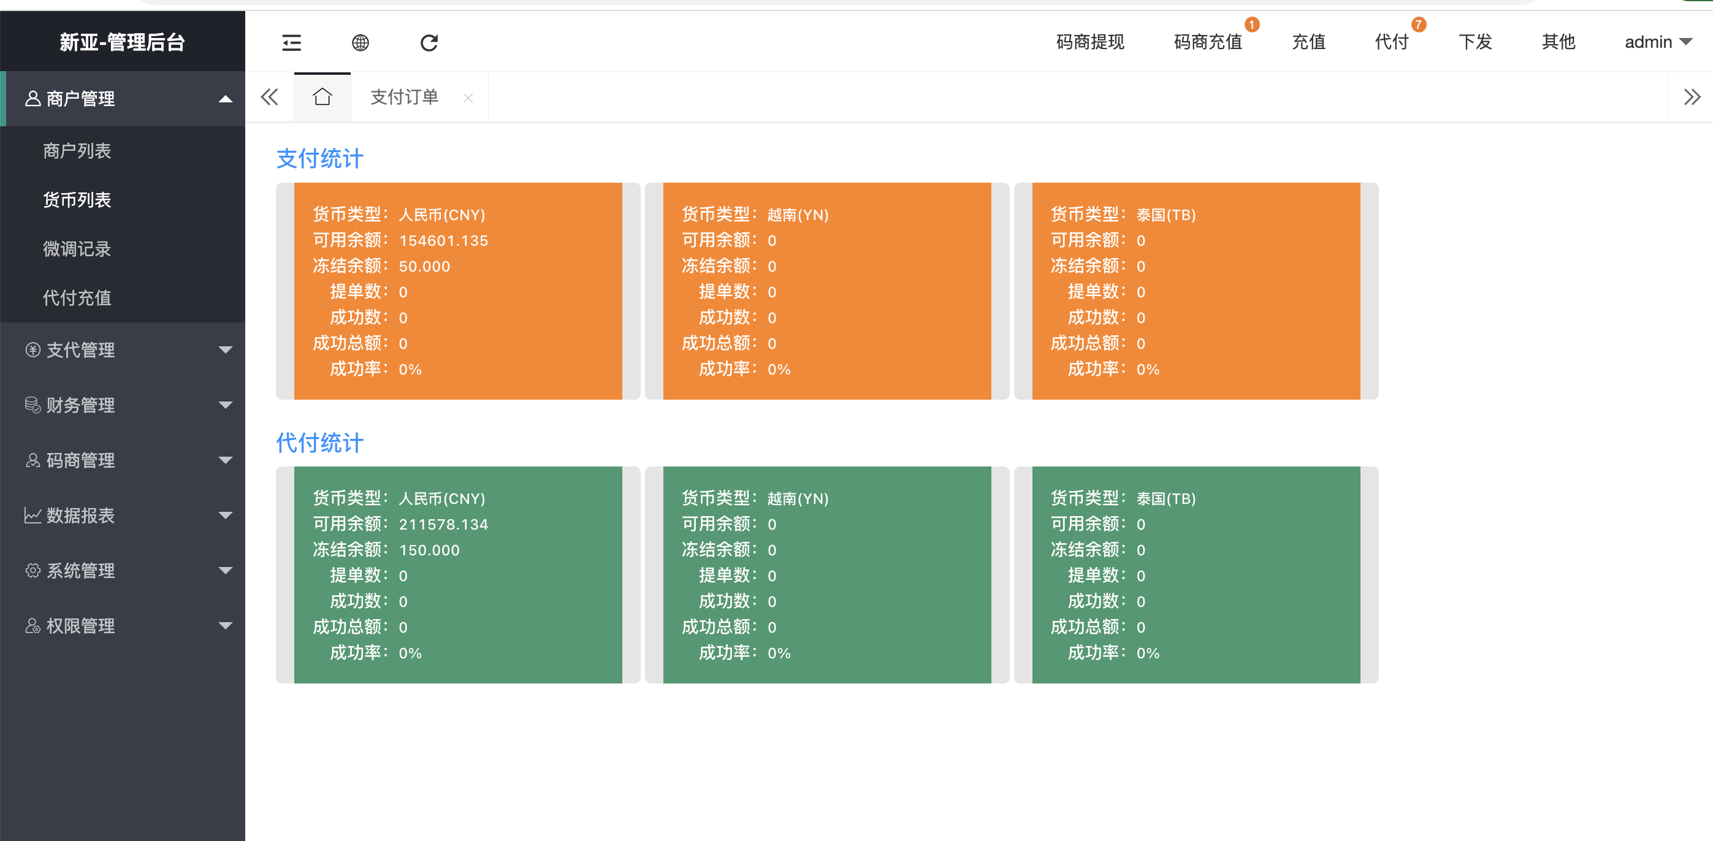Open the admin user dropdown
Screen dimensions: 1713x841
tap(1657, 42)
